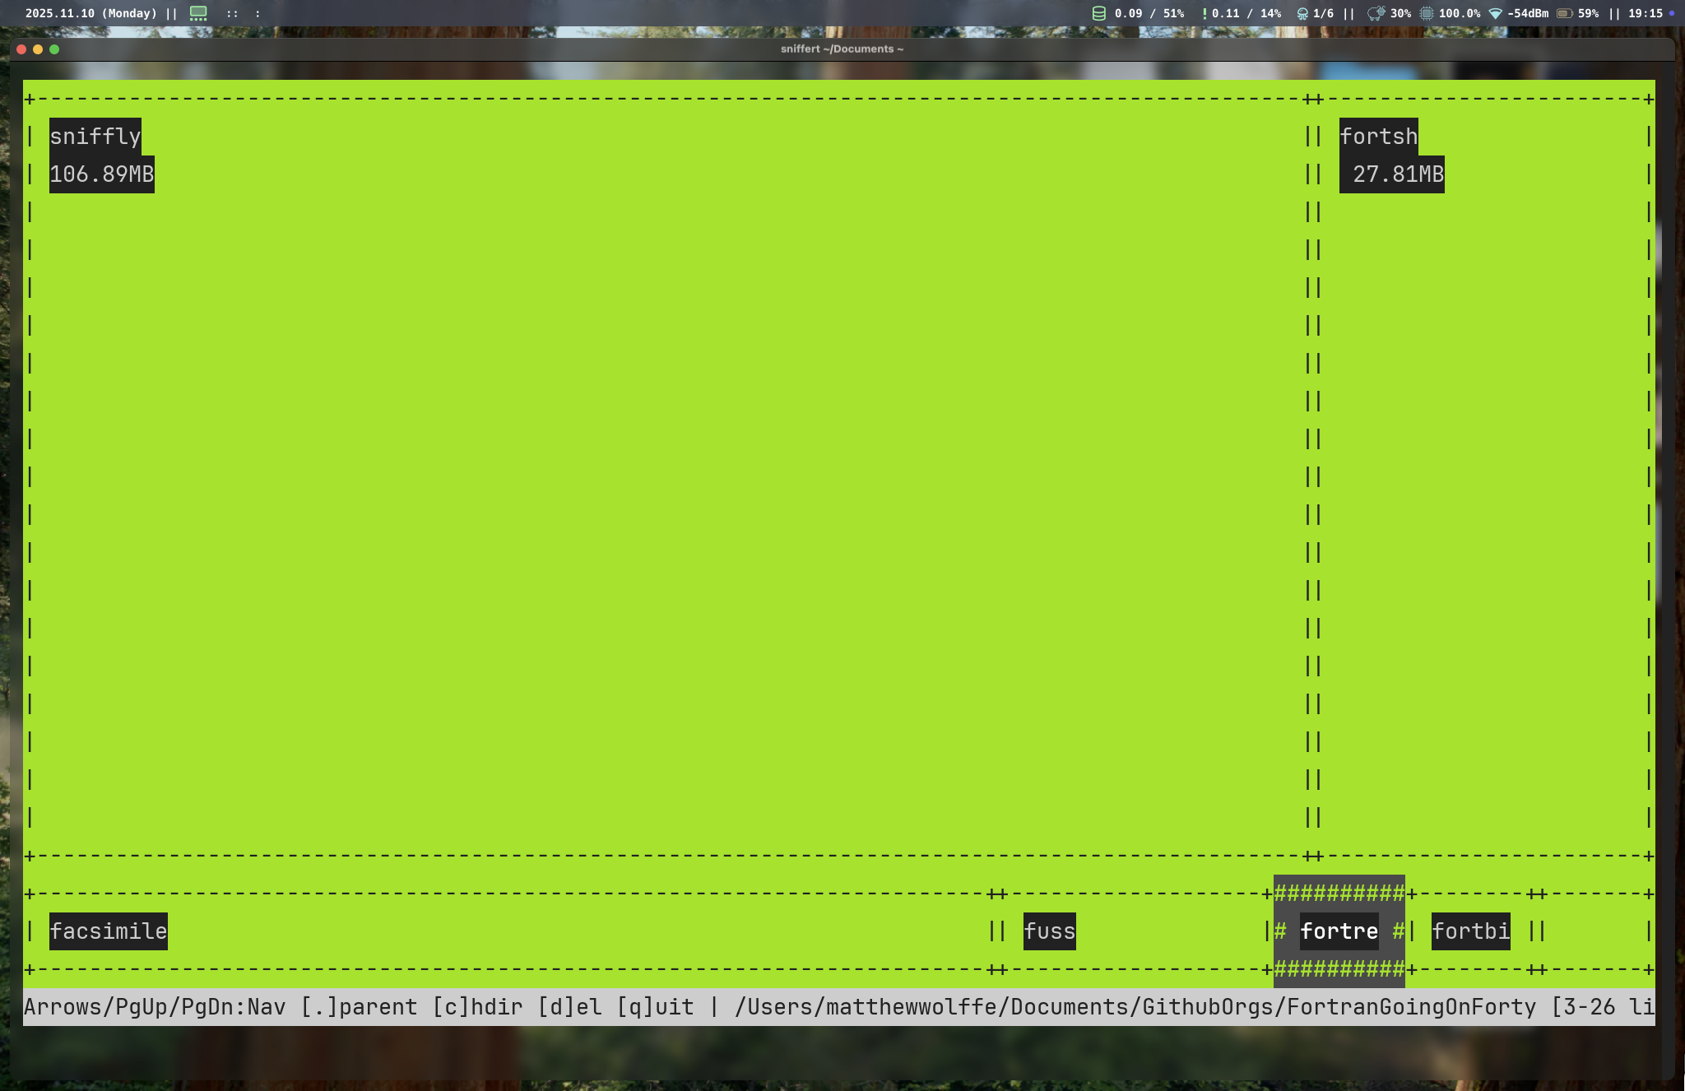This screenshot has height=1091, width=1685.
Task: Click the 106.89MB size label
Action: [101, 174]
